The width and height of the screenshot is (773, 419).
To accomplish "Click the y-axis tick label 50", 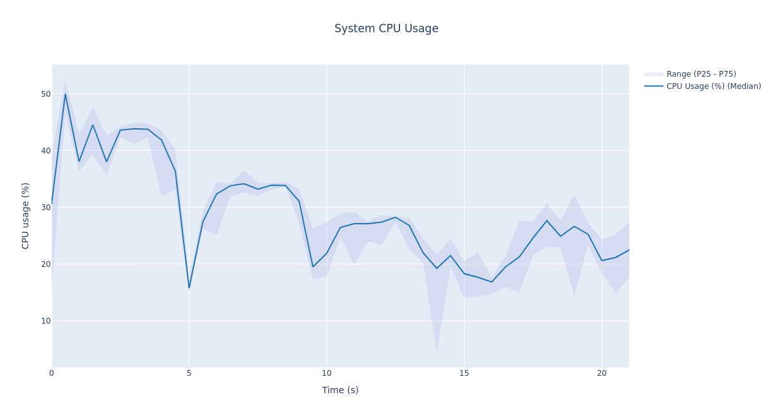I will point(46,94).
